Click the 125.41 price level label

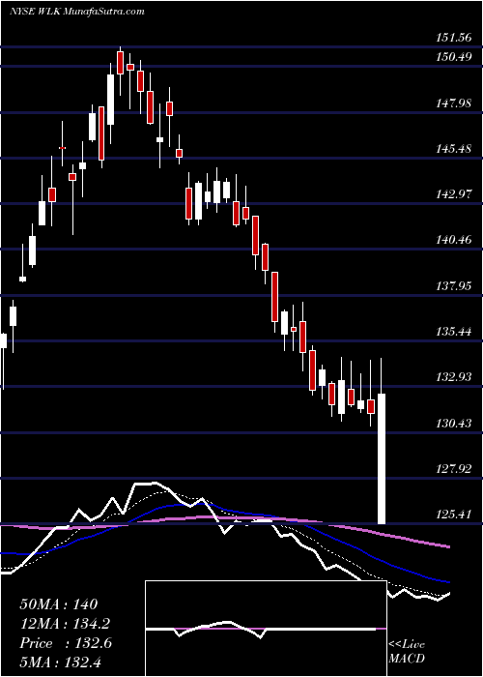tap(452, 515)
